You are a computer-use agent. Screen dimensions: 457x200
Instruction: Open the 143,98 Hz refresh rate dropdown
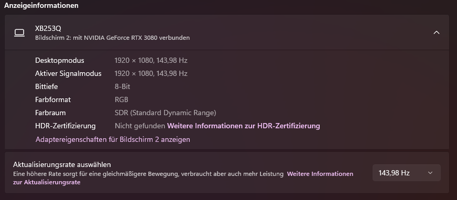[x=407, y=173]
